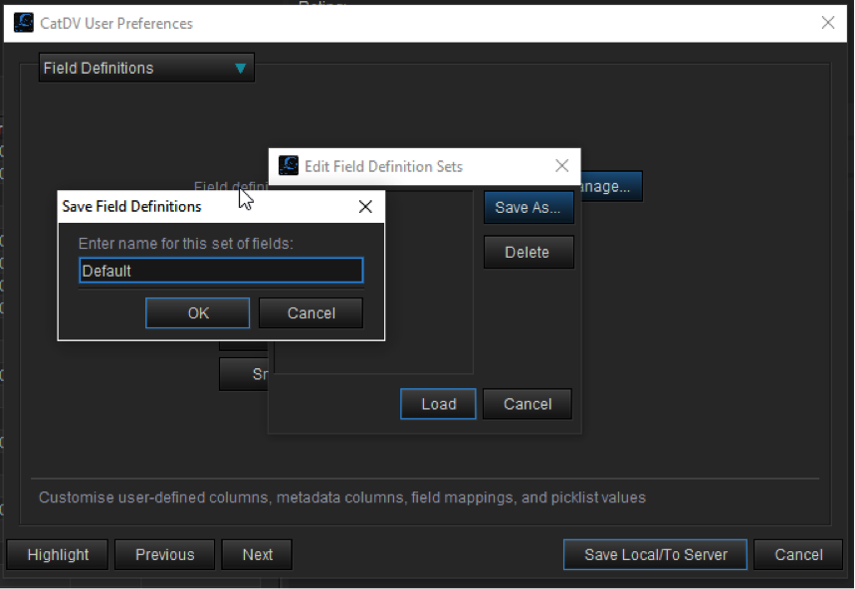Click the Load button
The image size is (855, 589).
(438, 404)
